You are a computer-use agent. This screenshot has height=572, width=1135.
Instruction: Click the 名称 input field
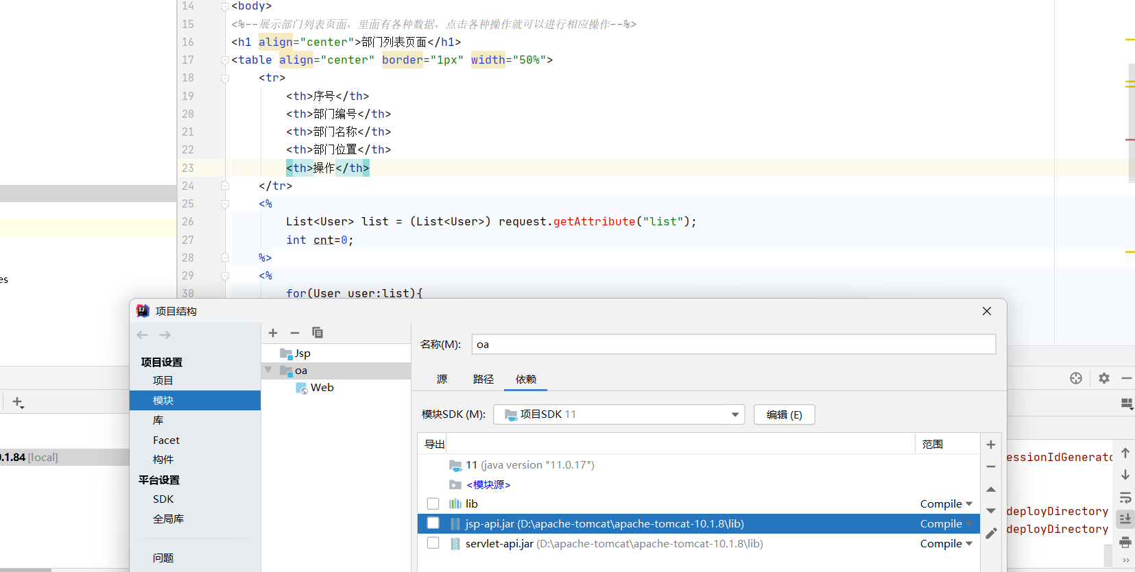(x=733, y=345)
